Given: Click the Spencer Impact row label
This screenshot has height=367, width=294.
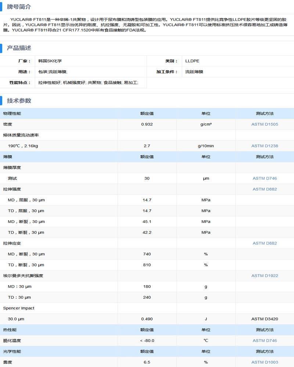Looking at the screenshot, I should 19,308.
